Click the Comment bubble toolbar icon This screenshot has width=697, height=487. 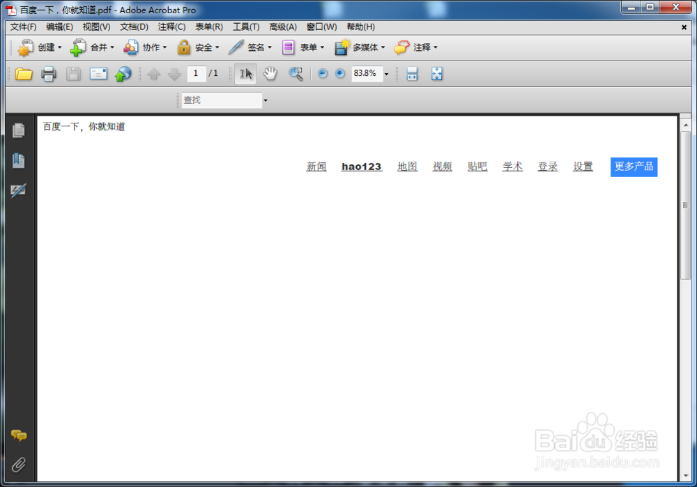click(402, 47)
